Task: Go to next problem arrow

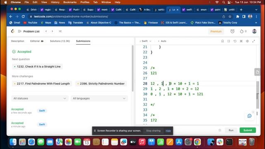Action: click(53, 31)
